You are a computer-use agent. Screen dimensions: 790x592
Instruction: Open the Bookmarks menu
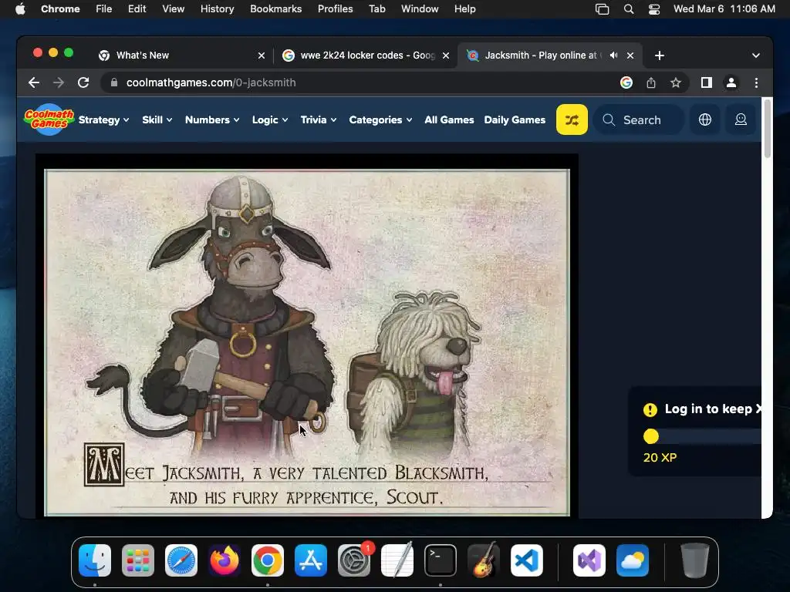275,9
